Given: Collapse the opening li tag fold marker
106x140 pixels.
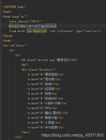Looking at the screenshot, I should [x=1, y=55].
